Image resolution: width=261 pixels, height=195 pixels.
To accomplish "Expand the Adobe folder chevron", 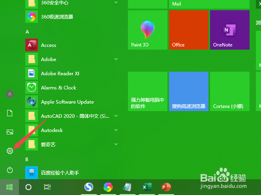I will (116, 59).
